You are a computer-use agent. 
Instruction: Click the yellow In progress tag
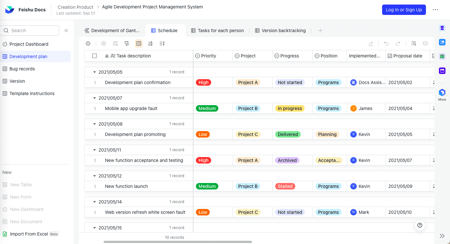point(290,108)
